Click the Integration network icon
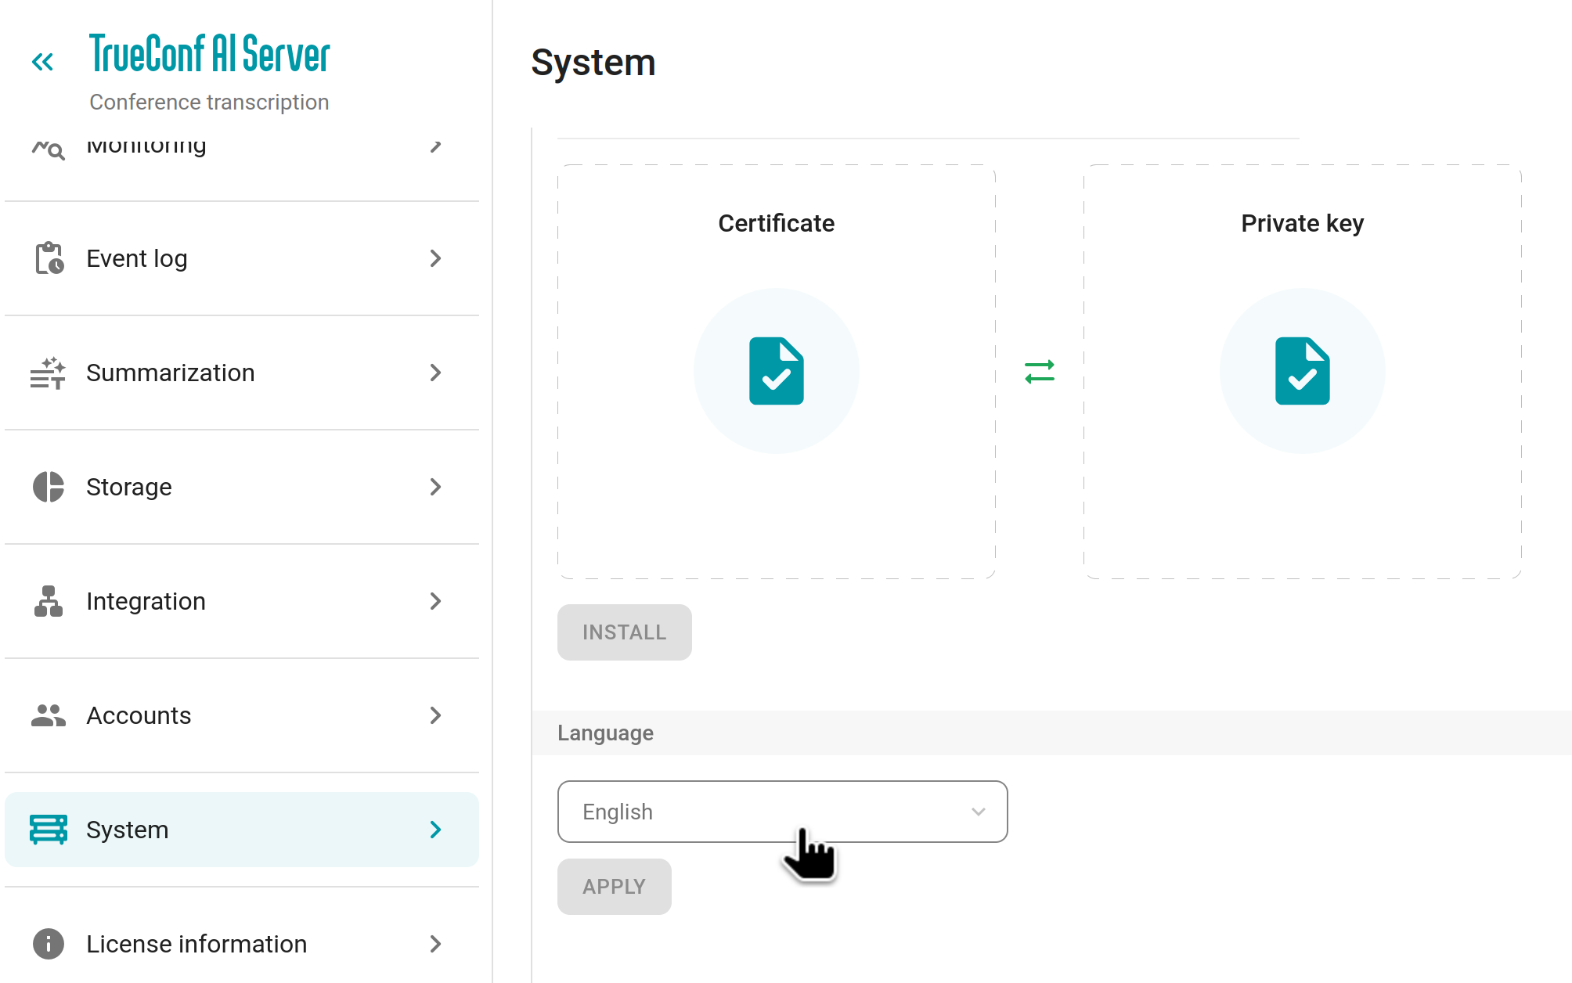The image size is (1572, 983). [49, 601]
